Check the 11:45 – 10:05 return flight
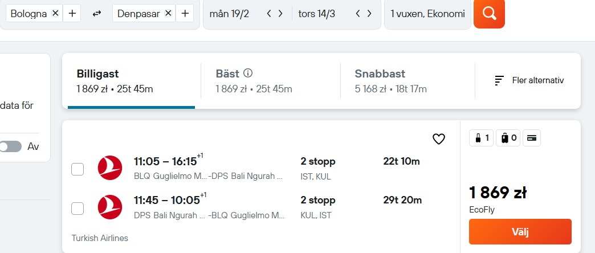 pyautogui.click(x=78, y=208)
